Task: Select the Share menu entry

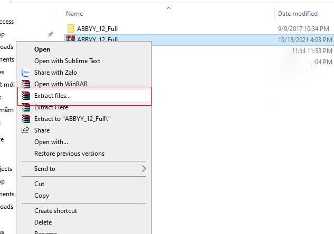Action: click(42, 130)
